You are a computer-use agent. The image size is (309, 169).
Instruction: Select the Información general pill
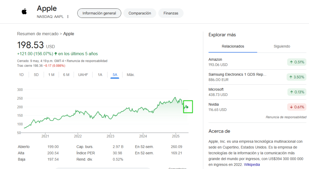point(99,13)
